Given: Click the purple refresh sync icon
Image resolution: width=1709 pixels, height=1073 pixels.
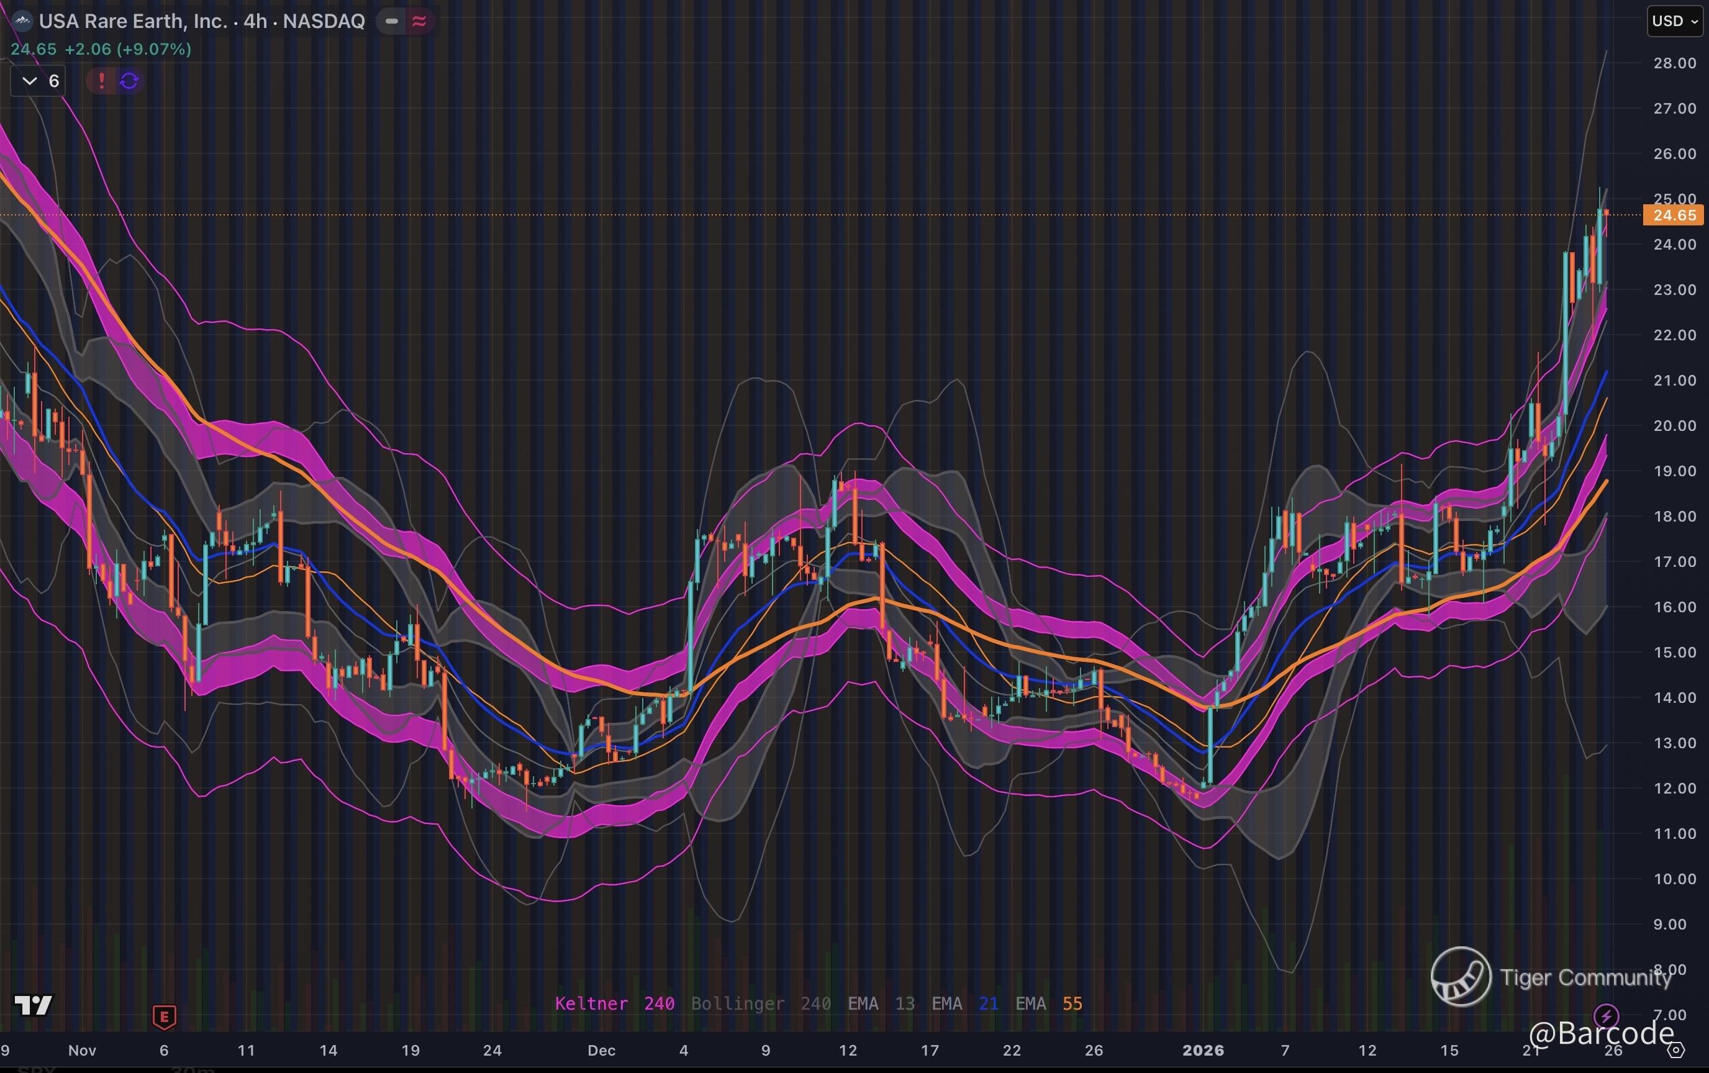Looking at the screenshot, I should pyautogui.click(x=129, y=81).
